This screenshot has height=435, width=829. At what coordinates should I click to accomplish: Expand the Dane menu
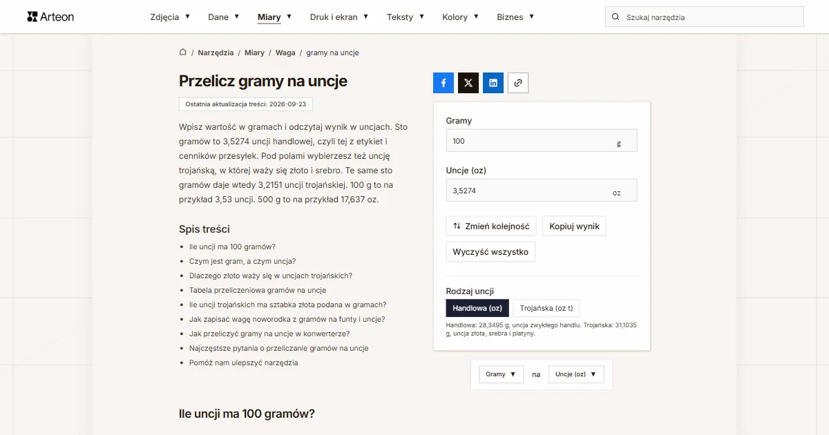point(224,17)
